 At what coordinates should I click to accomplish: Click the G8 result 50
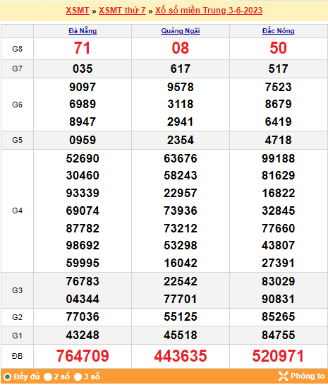[278, 48]
